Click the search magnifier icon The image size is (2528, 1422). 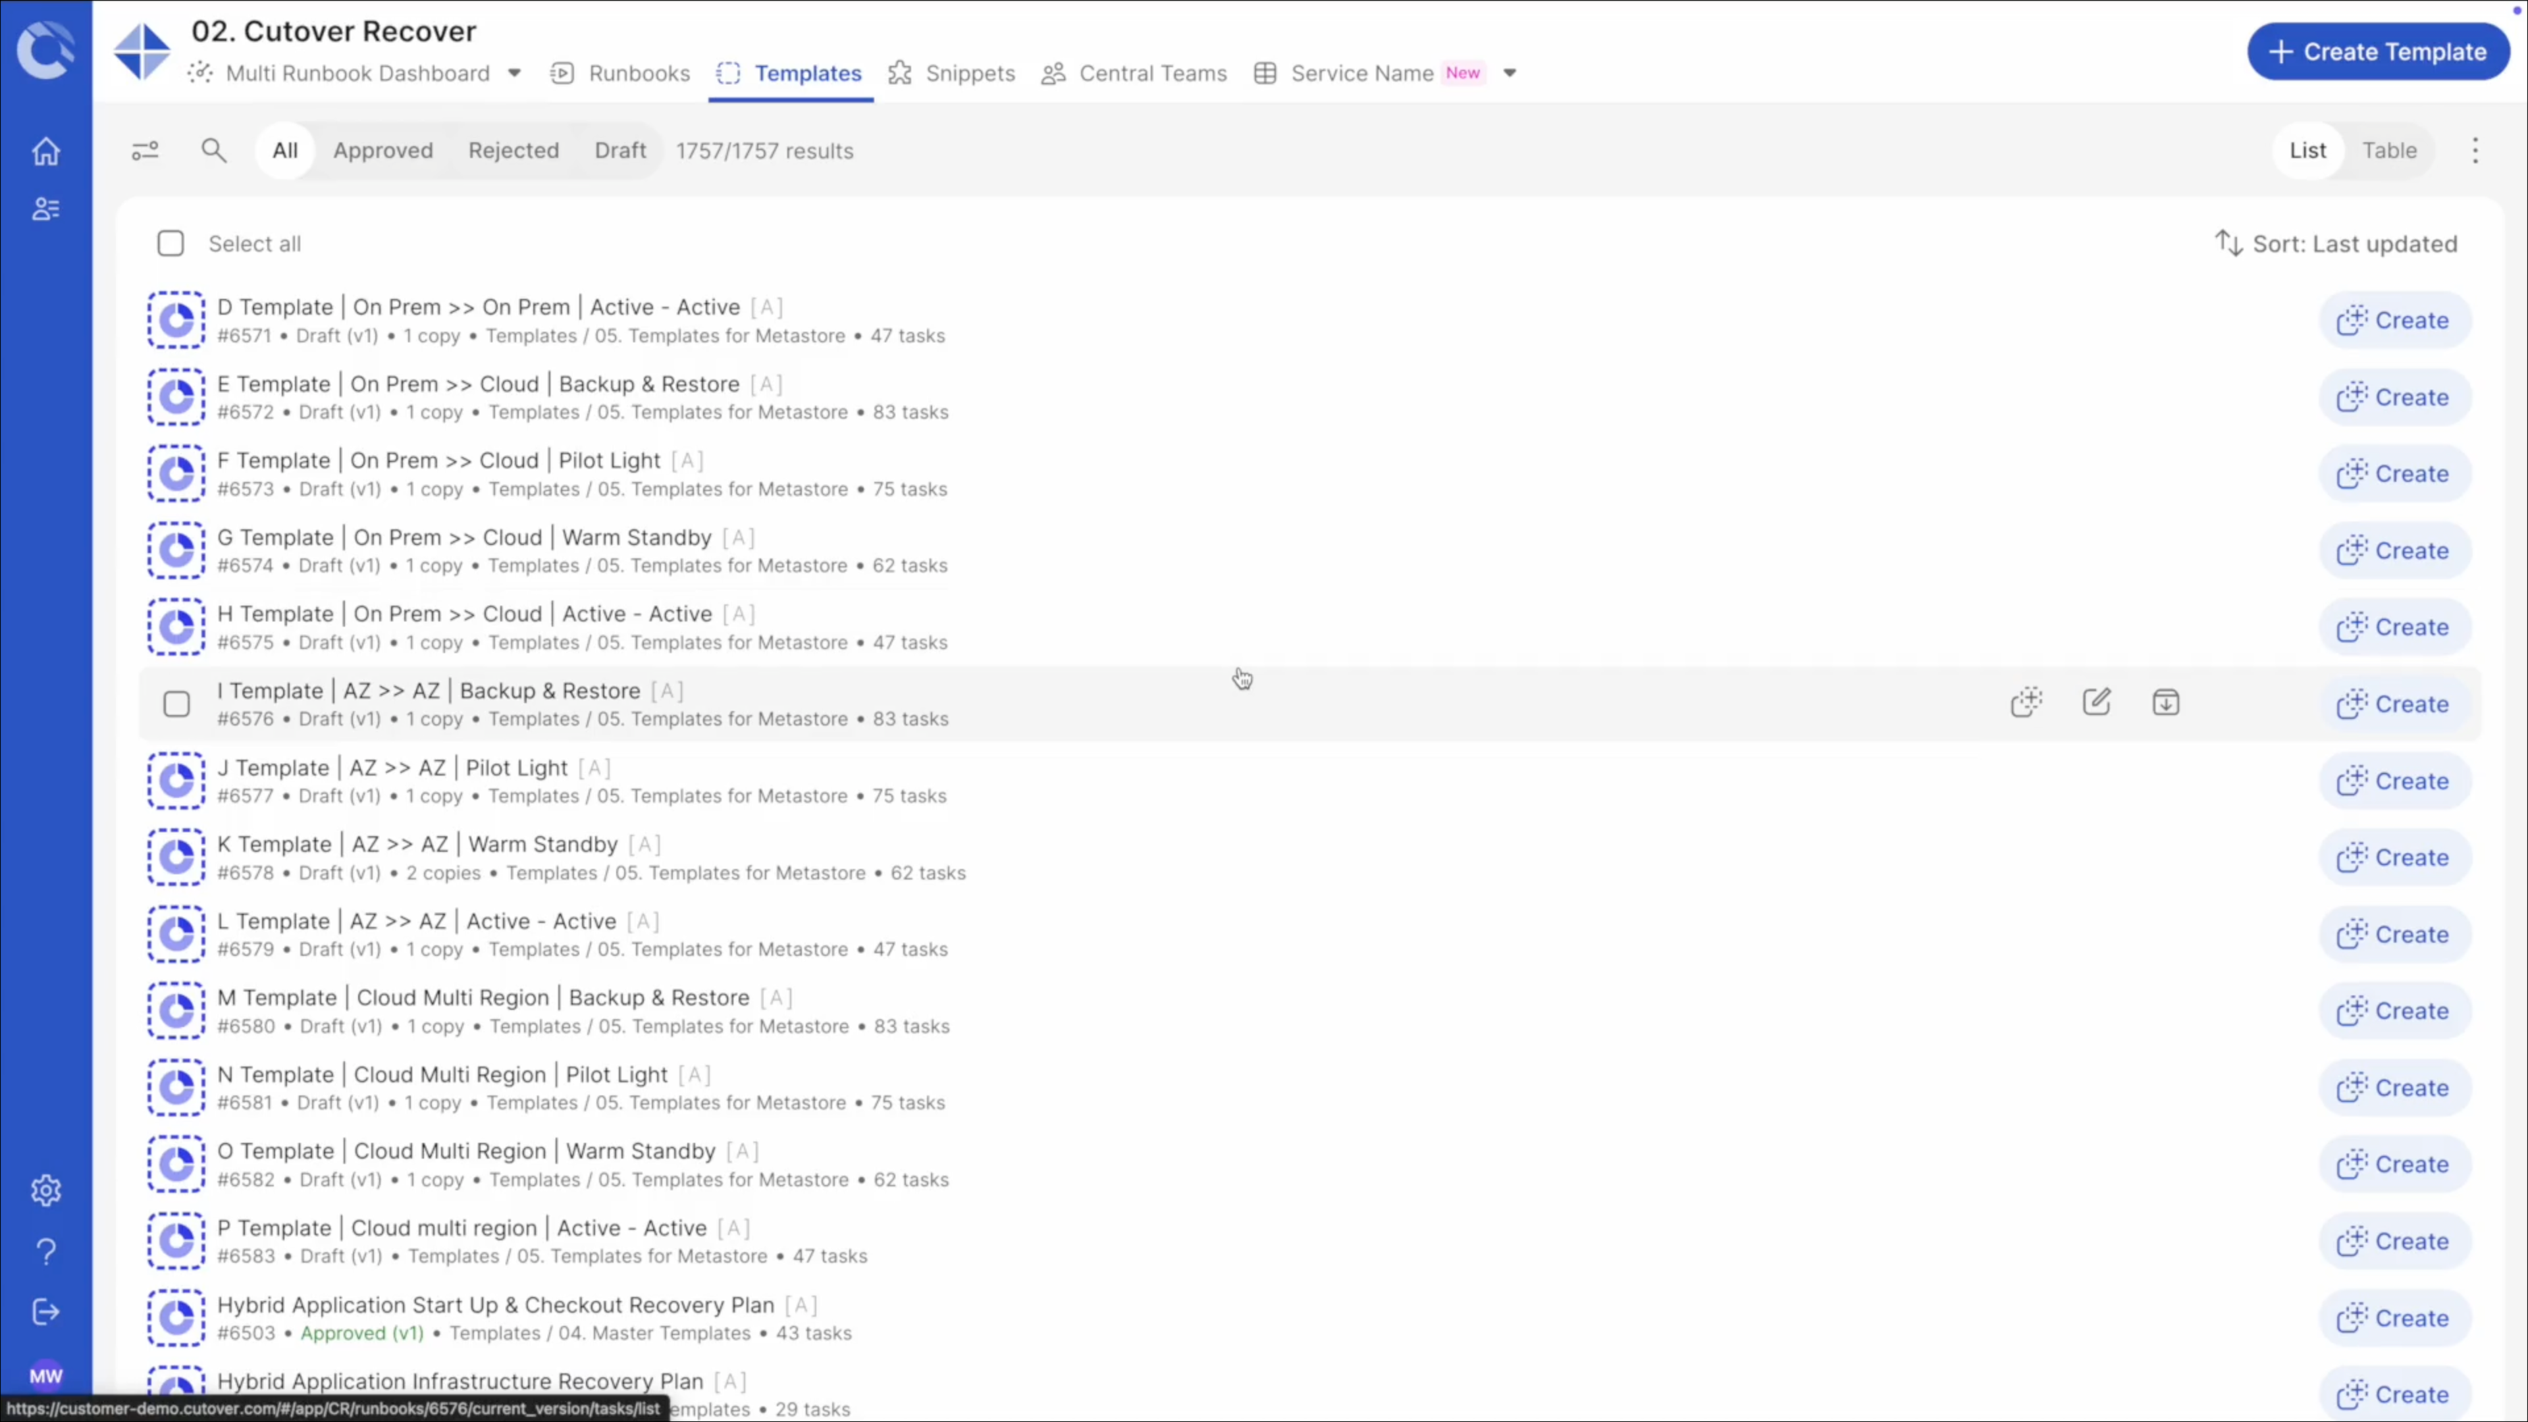[x=213, y=151]
